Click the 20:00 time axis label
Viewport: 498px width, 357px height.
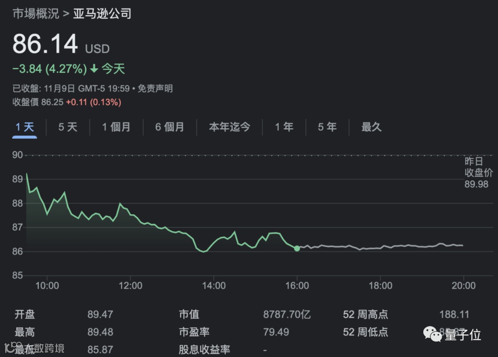point(464,285)
